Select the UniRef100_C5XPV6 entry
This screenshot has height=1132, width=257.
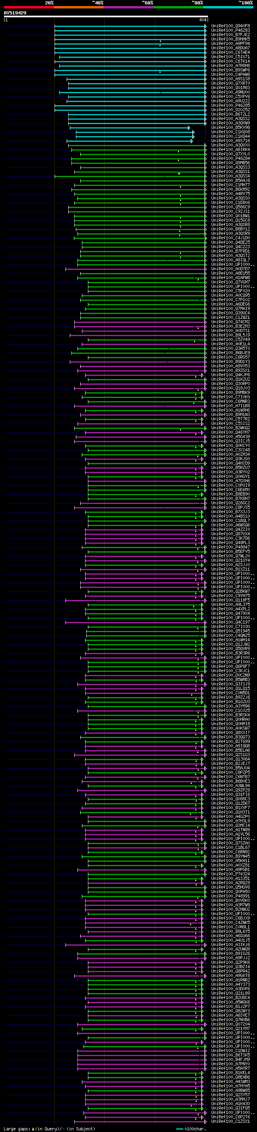tap(230, 97)
